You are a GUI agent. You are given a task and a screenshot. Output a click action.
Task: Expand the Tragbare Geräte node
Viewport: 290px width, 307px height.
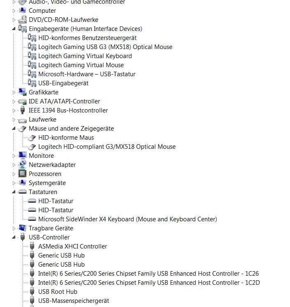click(14, 228)
